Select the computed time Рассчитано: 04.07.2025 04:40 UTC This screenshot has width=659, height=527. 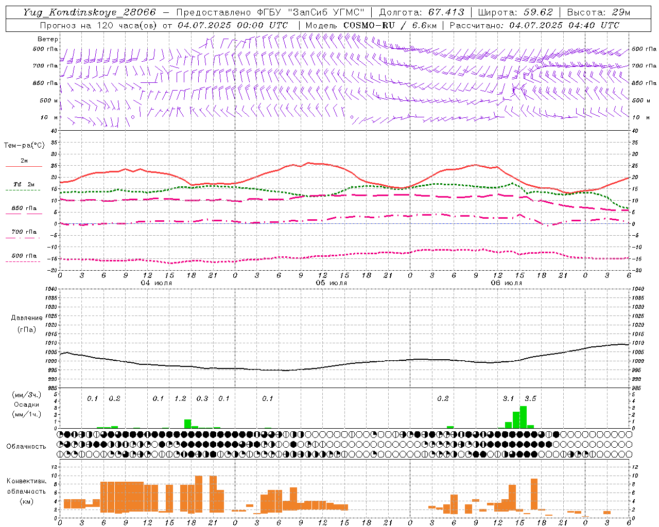click(x=534, y=25)
